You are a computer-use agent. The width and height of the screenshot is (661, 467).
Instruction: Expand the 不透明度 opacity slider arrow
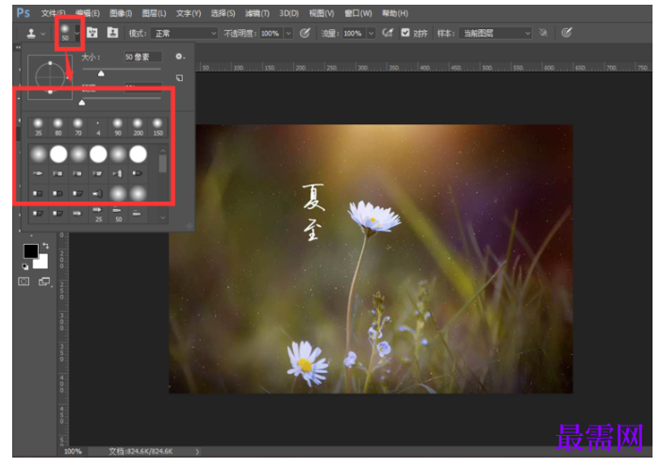pos(289,33)
